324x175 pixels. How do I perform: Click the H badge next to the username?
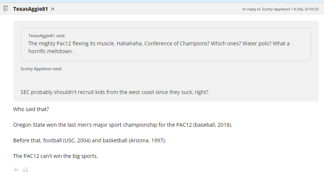(x=52, y=9)
